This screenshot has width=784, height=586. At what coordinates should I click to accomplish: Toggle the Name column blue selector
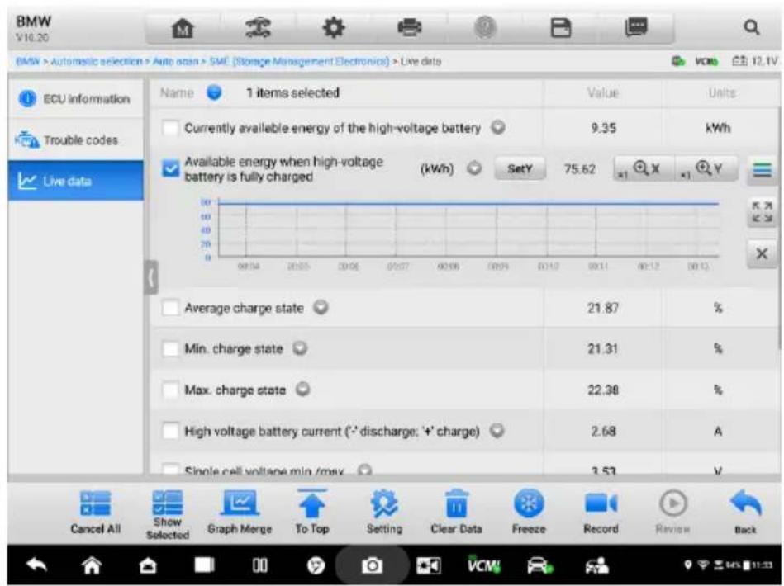(214, 92)
